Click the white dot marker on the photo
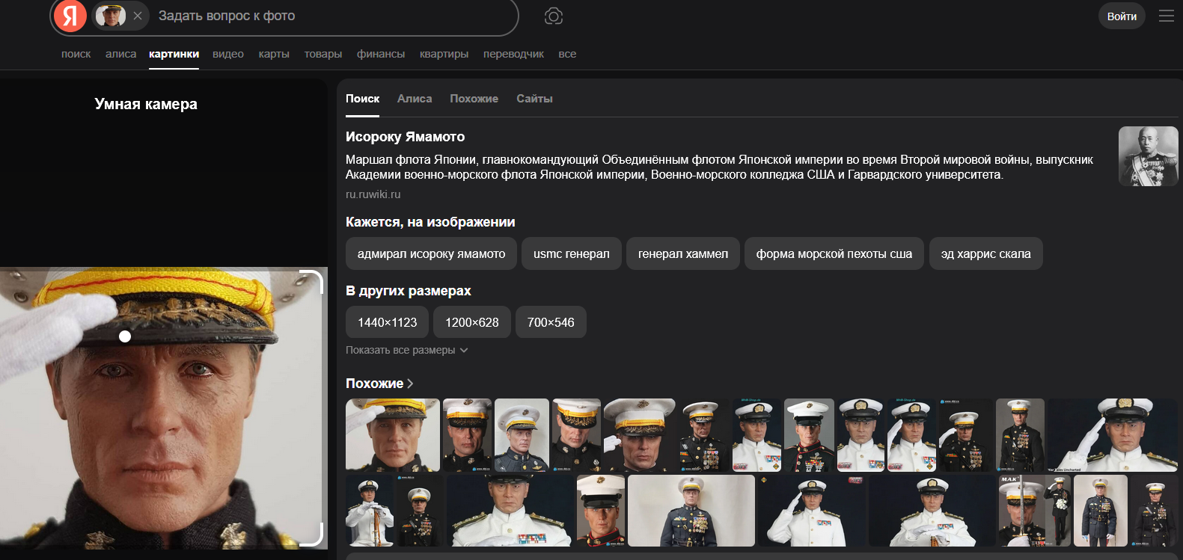 tap(125, 336)
